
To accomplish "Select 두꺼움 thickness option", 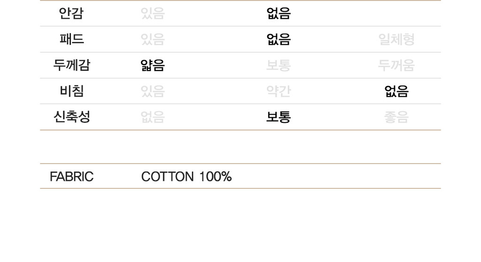I will pyautogui.click(x=396, y=65).
